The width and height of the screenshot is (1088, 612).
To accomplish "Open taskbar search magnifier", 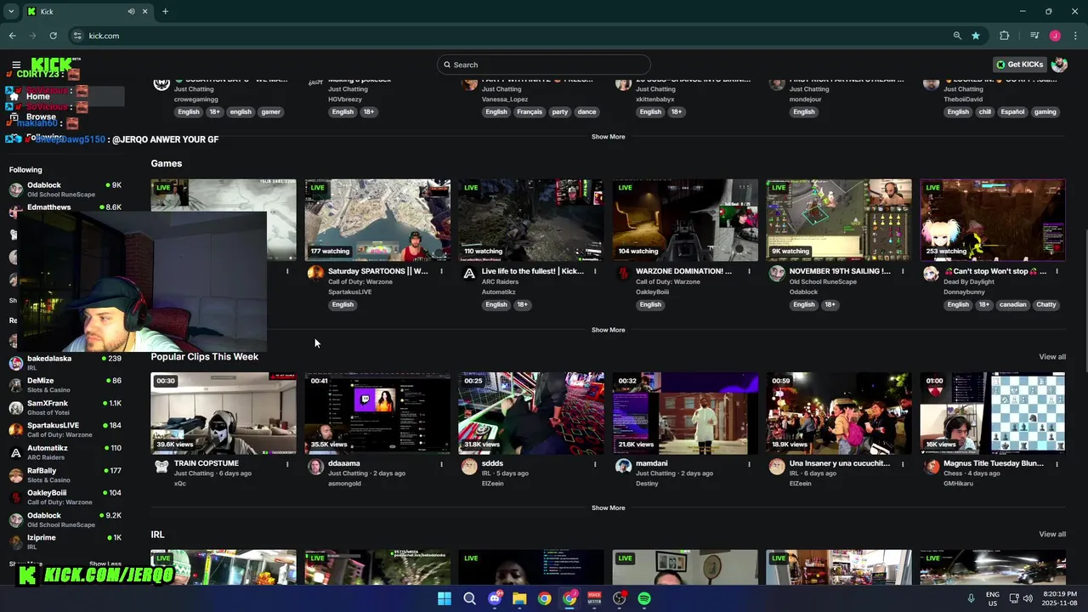I will [x=469, y=598].
